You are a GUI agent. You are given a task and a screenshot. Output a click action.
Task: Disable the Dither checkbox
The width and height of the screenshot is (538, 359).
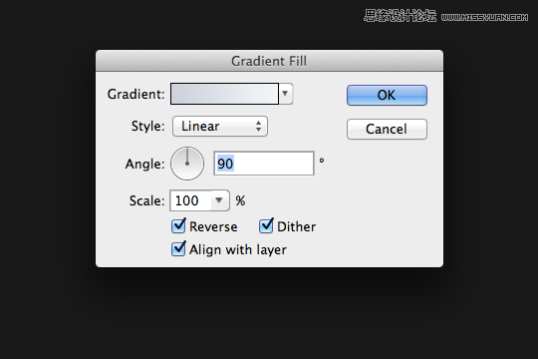[x=266, y=226]
